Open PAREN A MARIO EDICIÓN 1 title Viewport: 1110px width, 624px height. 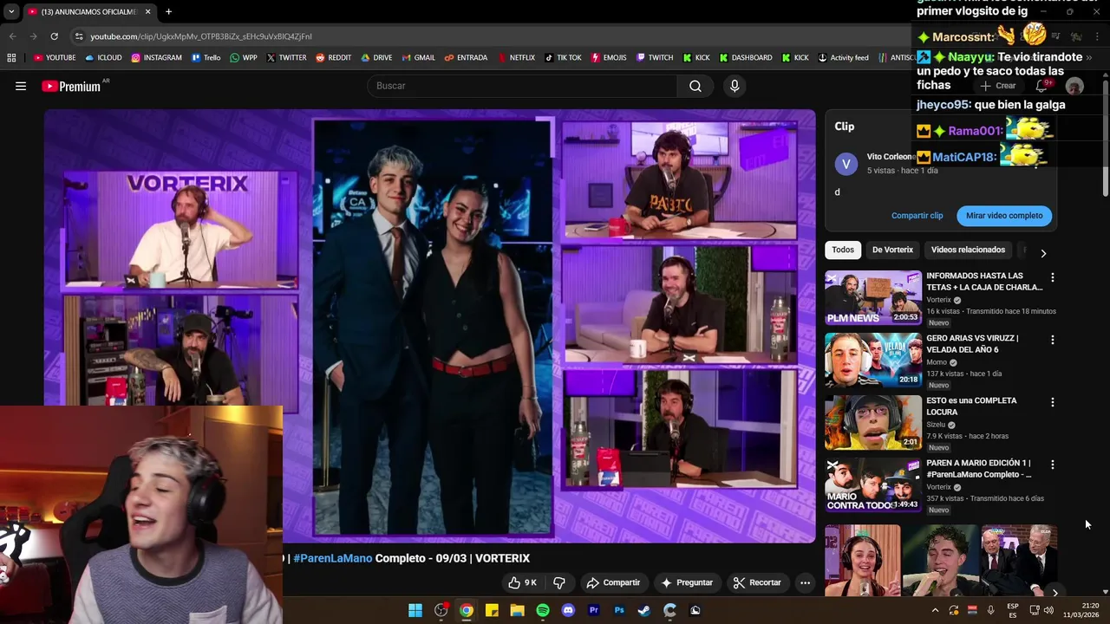(978, 469)
